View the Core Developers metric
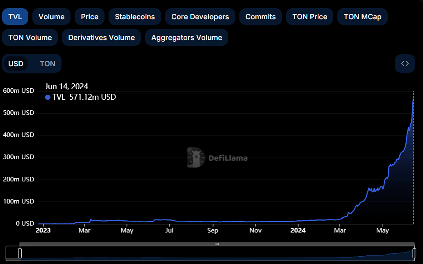Image resolution: width=423 pixels, height=264 pixels. (200, 16)
